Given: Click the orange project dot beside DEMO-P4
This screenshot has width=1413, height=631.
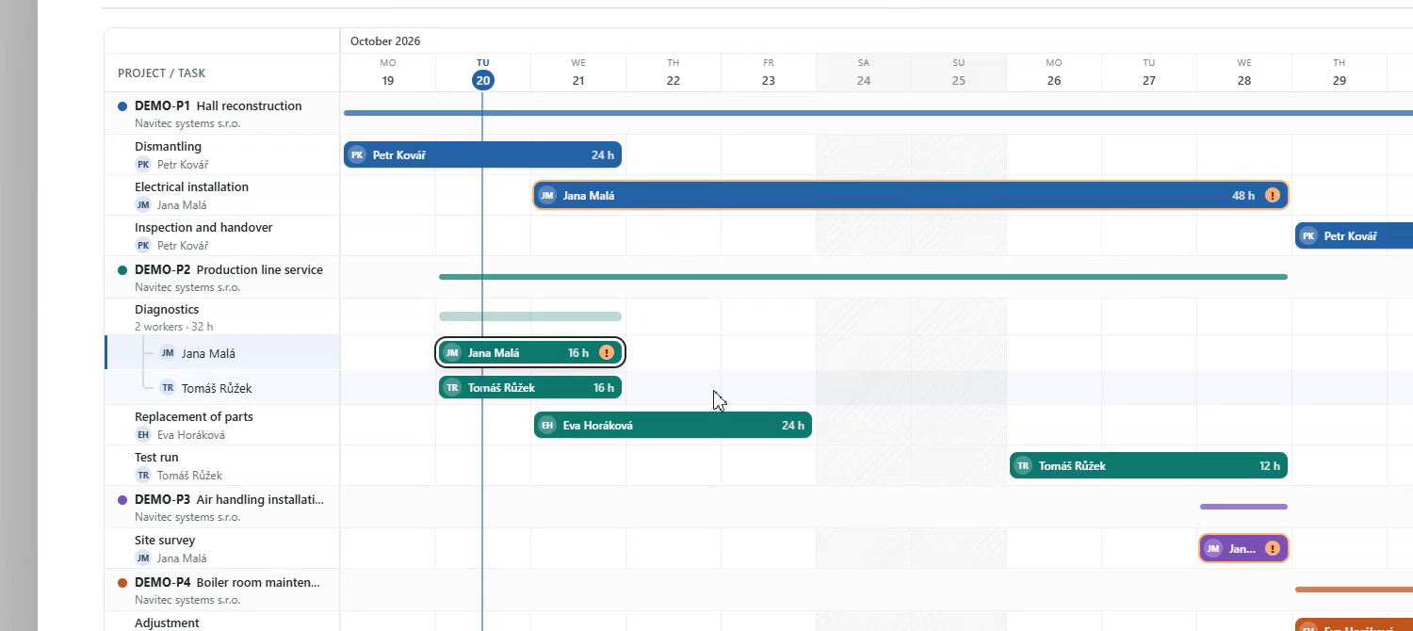Looking at the screenshot, I should click(x=122, y=583).
